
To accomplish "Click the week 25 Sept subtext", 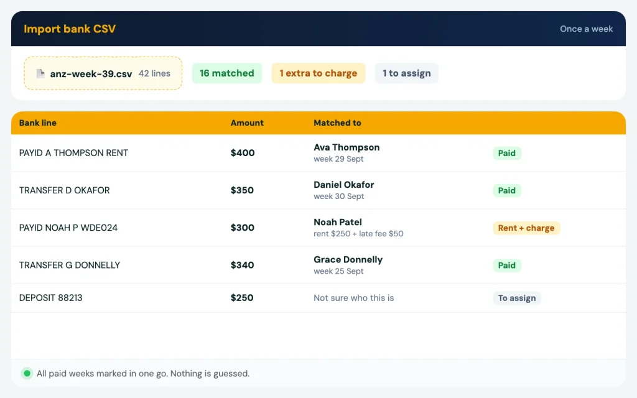I will [338, 271].
